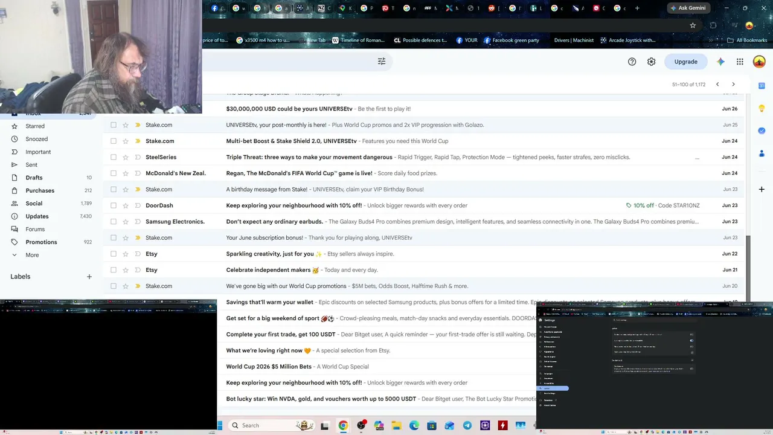This screenshot has height=435, width=773.
Task: Open Chrome from the taskbar
Action: [343, 425]
